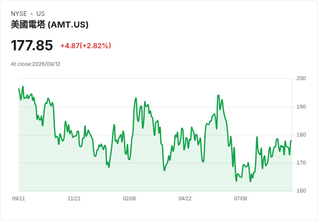Image resolution: width=318 pixels, height=221 pixels.
Task: Click the price change +4.87(+2.82%)
Action: pyautogui.click(x=86, y=46)
